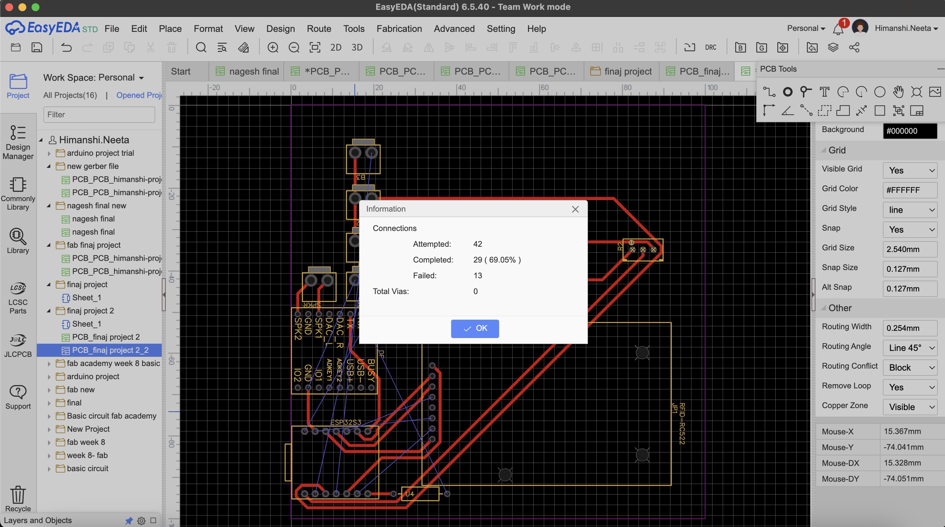The width and height of the screenshot is (945, 527).
Task: Click the Grid Size input field
Action: pos(910,250)
